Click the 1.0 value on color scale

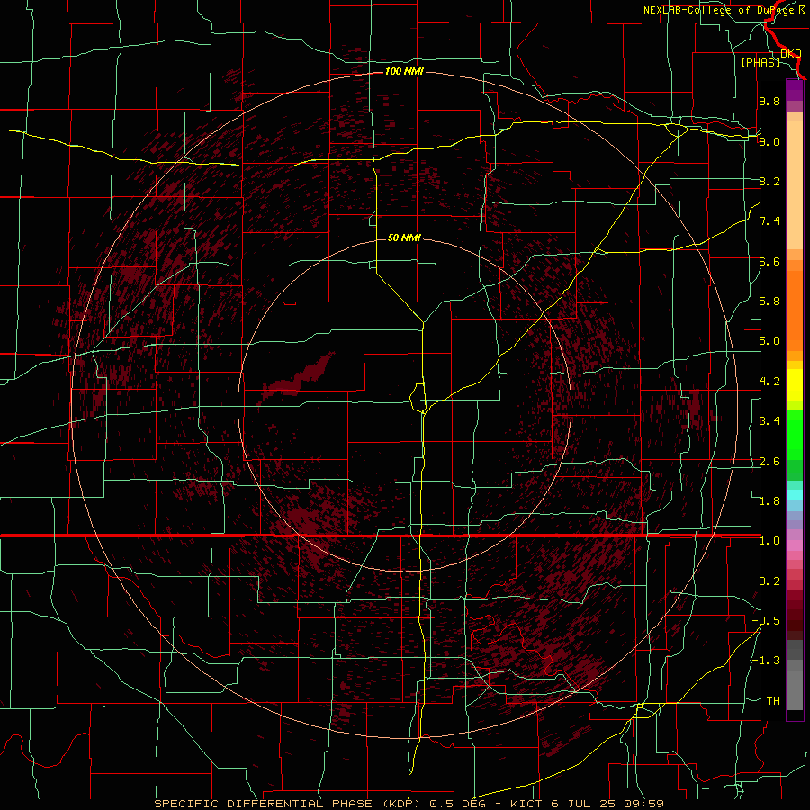[769, 541]
